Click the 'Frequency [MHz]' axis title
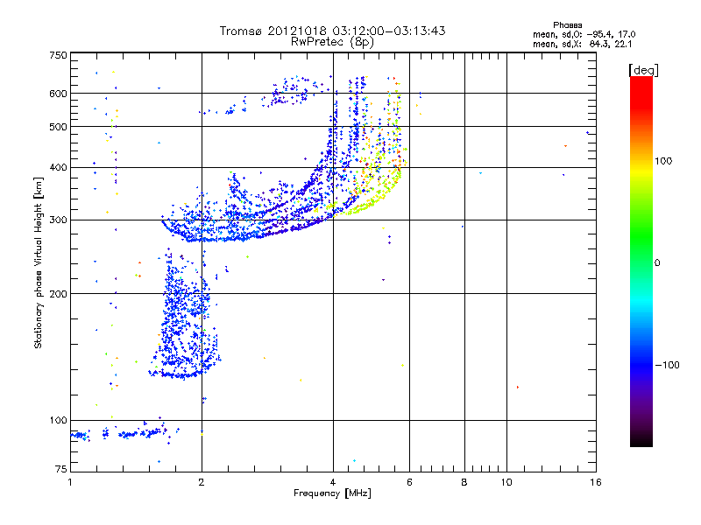 332,493
